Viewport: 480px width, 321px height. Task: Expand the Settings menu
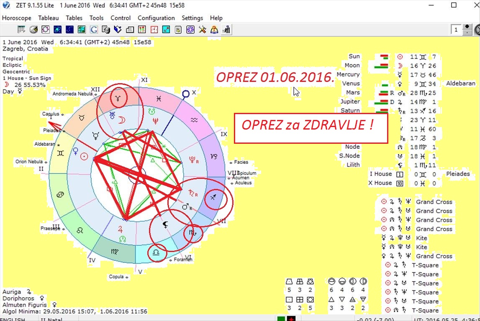point(192,18)
